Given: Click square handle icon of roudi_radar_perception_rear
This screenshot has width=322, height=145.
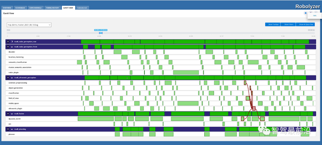Looking at the screenshot, I should (8, 41).
